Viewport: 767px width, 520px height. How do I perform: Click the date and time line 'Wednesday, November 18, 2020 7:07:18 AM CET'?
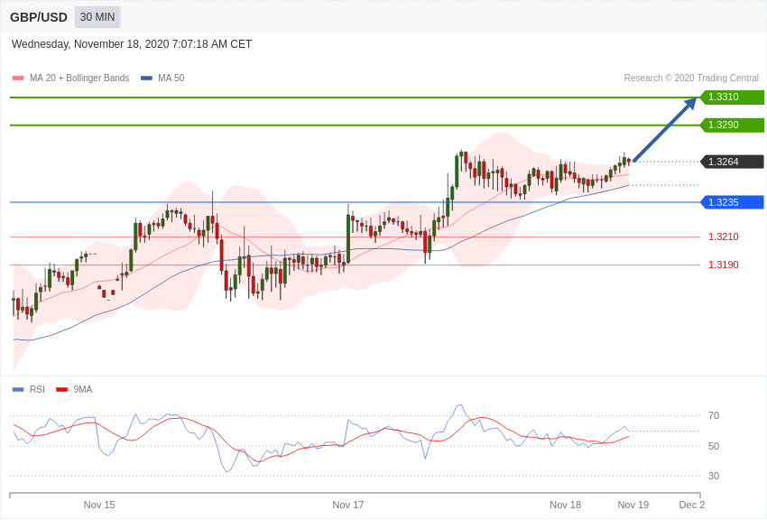click(132, 44)
